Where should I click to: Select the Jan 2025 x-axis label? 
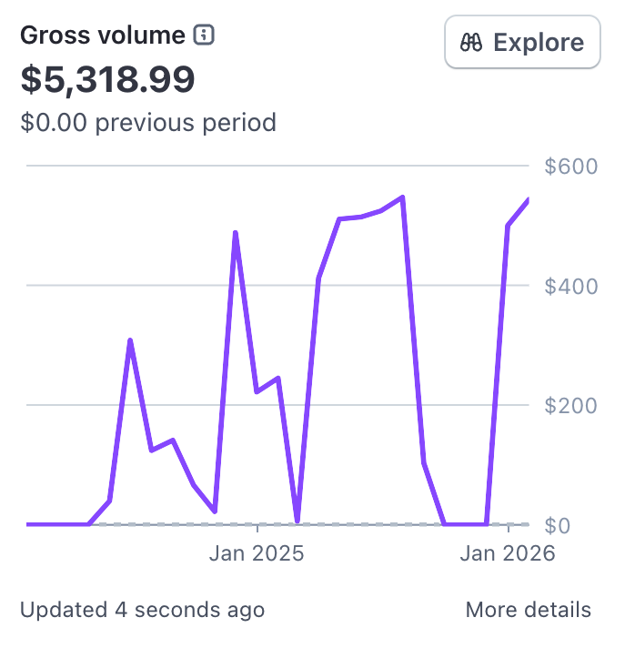[257, 553]
